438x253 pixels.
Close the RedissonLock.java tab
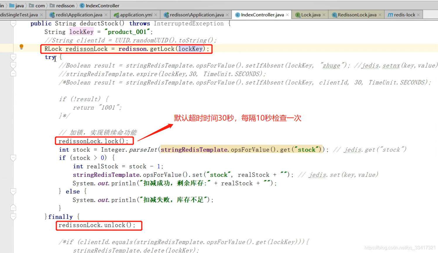coord(380,15)
